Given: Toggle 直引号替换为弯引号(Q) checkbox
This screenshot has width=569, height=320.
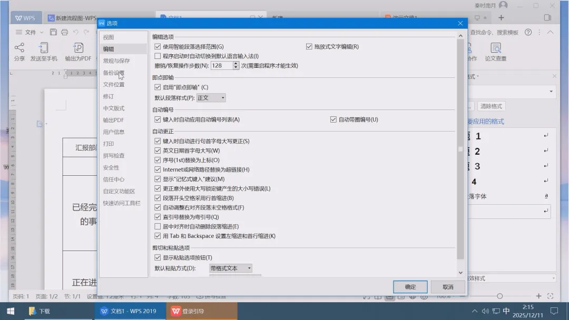Looking at the screenshot, I should tap(158, 217).
